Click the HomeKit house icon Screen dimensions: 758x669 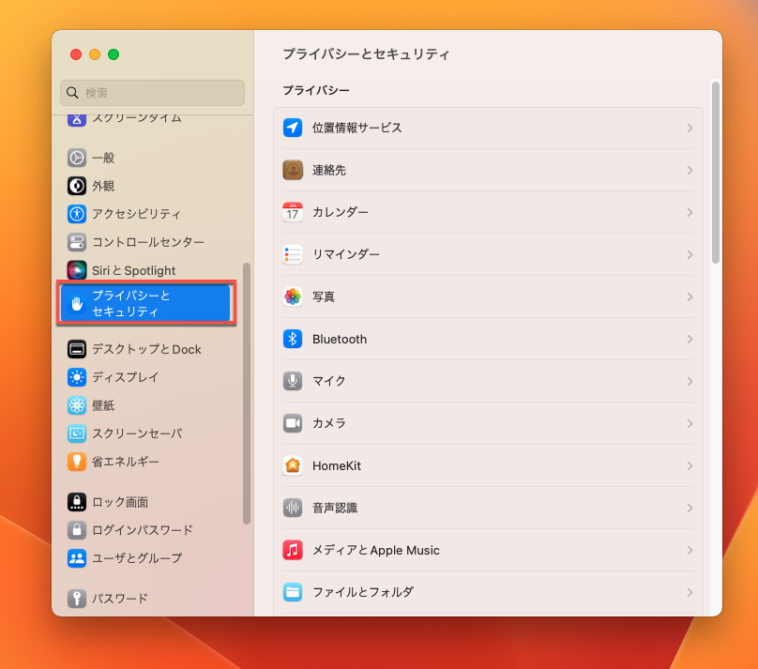pyautogui.click(x=293, y=465)
